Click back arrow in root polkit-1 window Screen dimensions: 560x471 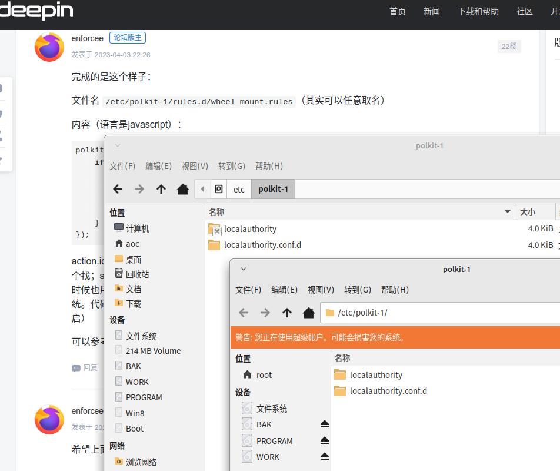point(244,313)
